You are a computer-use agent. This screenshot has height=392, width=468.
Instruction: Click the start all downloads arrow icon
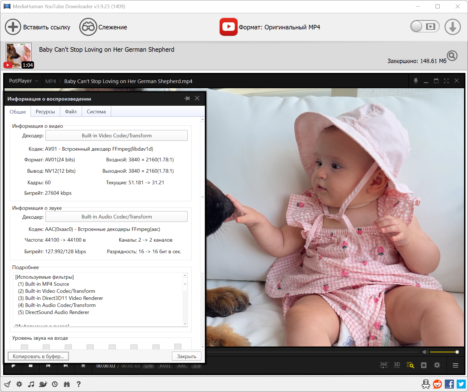pos(452,27)
